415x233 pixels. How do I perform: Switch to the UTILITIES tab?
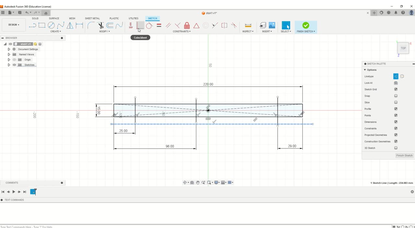click(133, 18)
